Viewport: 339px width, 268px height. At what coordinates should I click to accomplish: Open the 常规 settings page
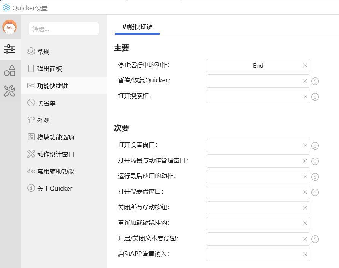click(x=64, y=52)
